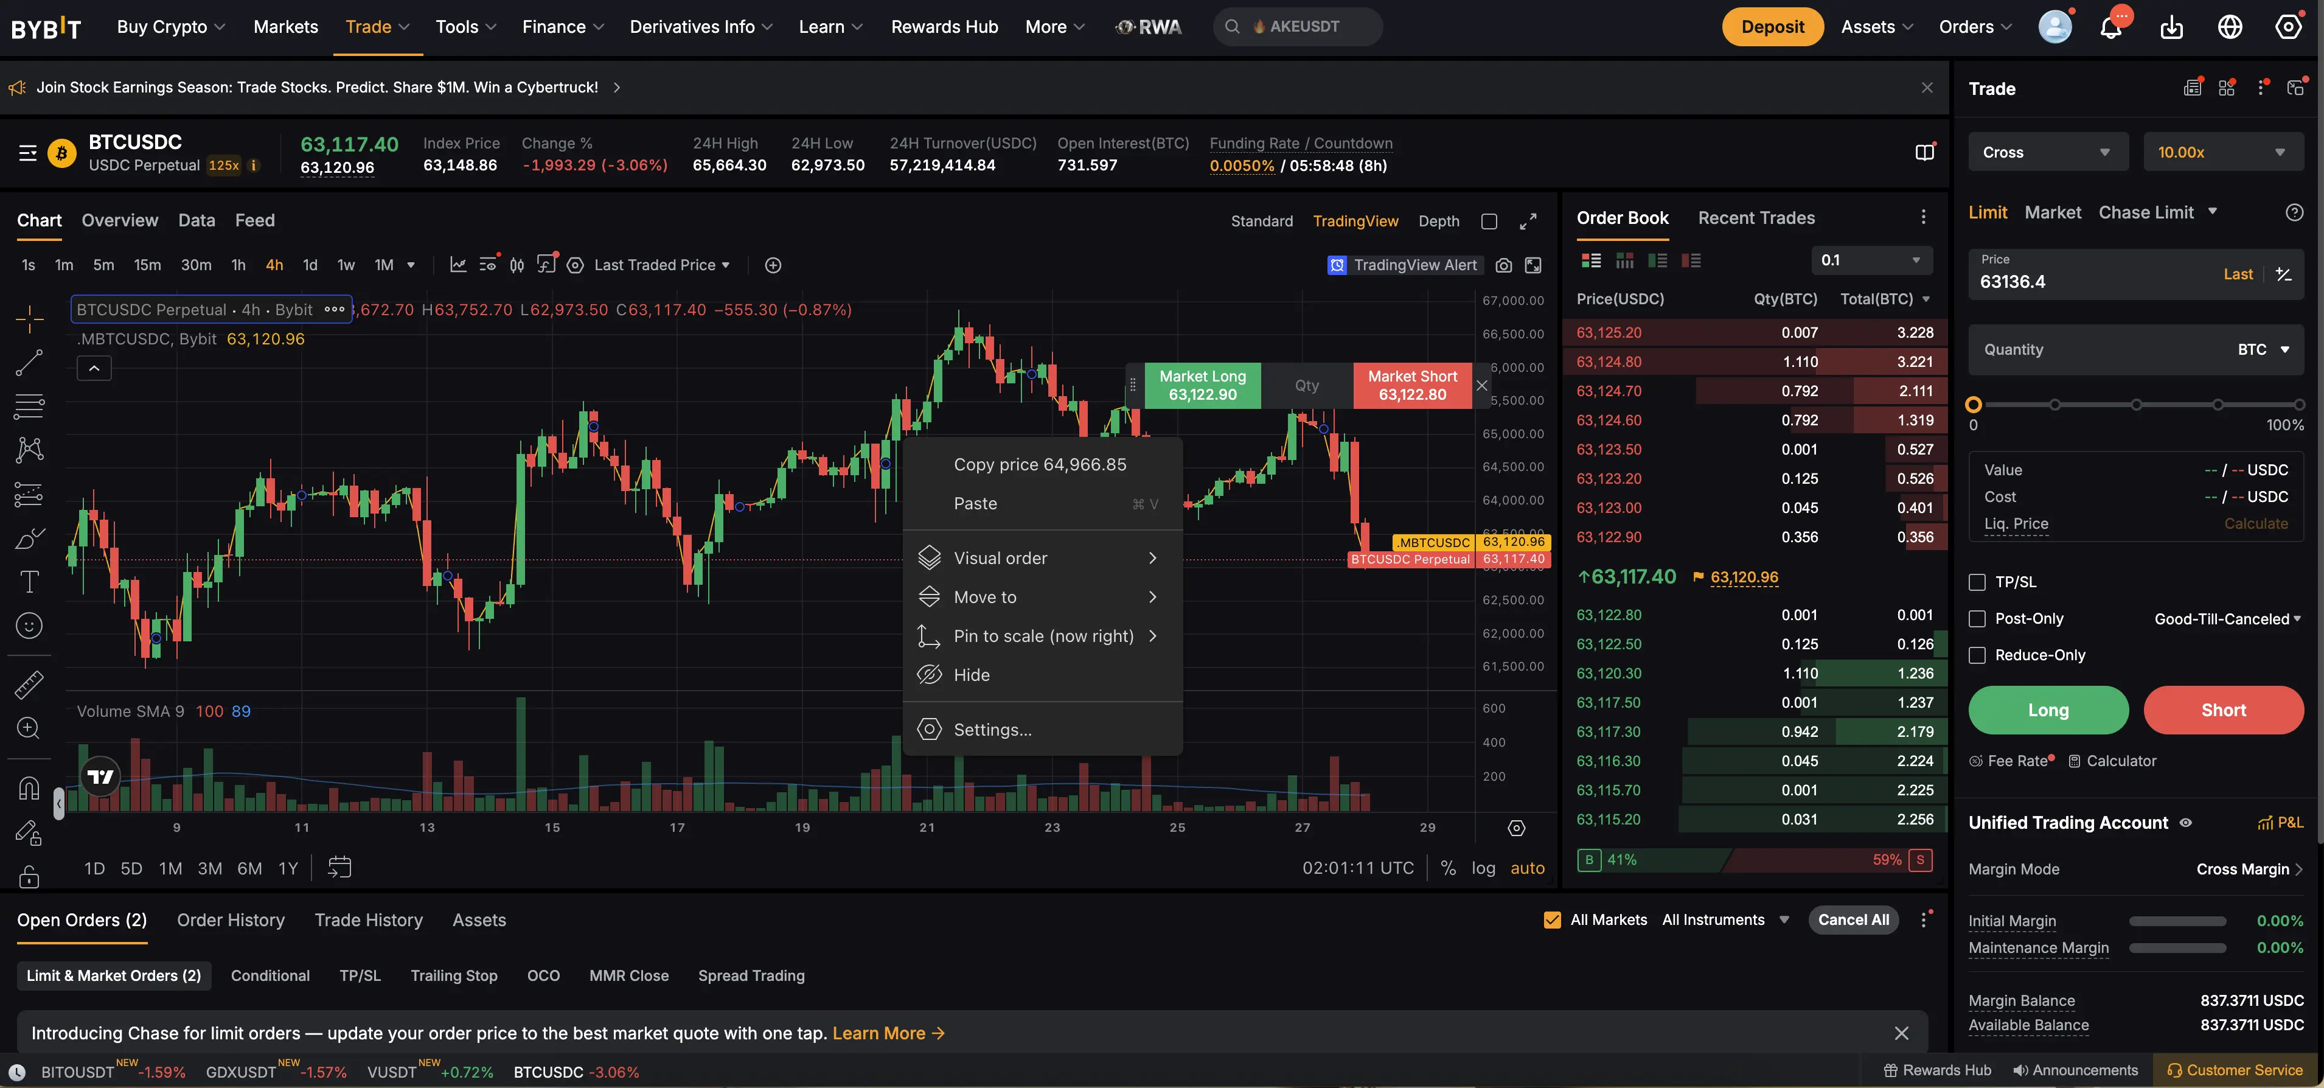Image resolution: width=2324 pixels, height=1088 pixels.
Task: Toggle percent scale on chart
Action: click(x=1448, y=868)
